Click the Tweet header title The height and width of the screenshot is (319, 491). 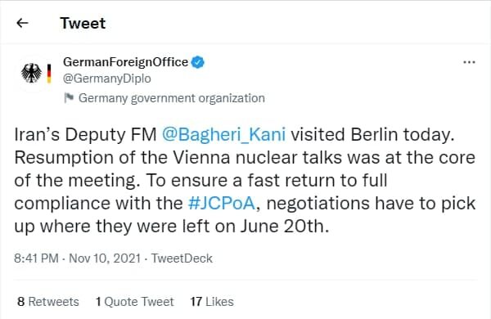click(x=83, y=23)
